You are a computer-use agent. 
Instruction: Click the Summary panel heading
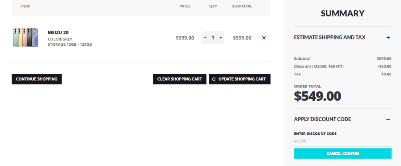pos(342,14)
